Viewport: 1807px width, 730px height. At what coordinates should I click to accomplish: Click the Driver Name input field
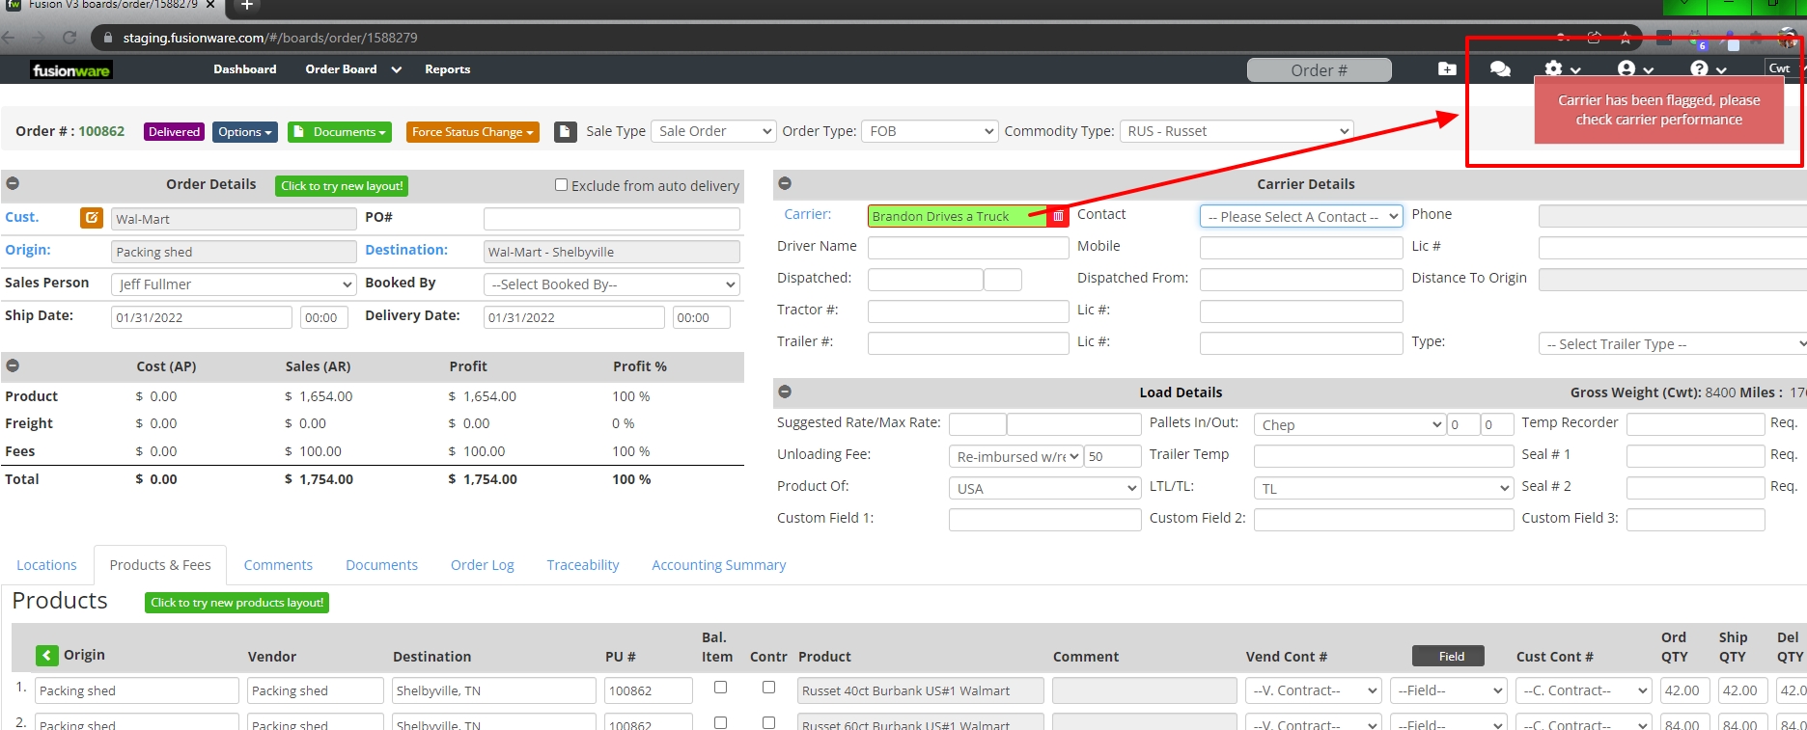(x=967, y=248)
